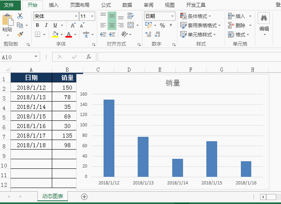Click the Select All corner triangle
This screenshot has height=204, width=281.
7,69
